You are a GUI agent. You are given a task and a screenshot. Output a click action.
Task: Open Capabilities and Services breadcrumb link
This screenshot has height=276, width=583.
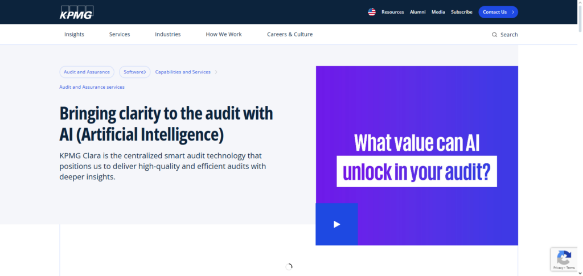tap(183, 72)
